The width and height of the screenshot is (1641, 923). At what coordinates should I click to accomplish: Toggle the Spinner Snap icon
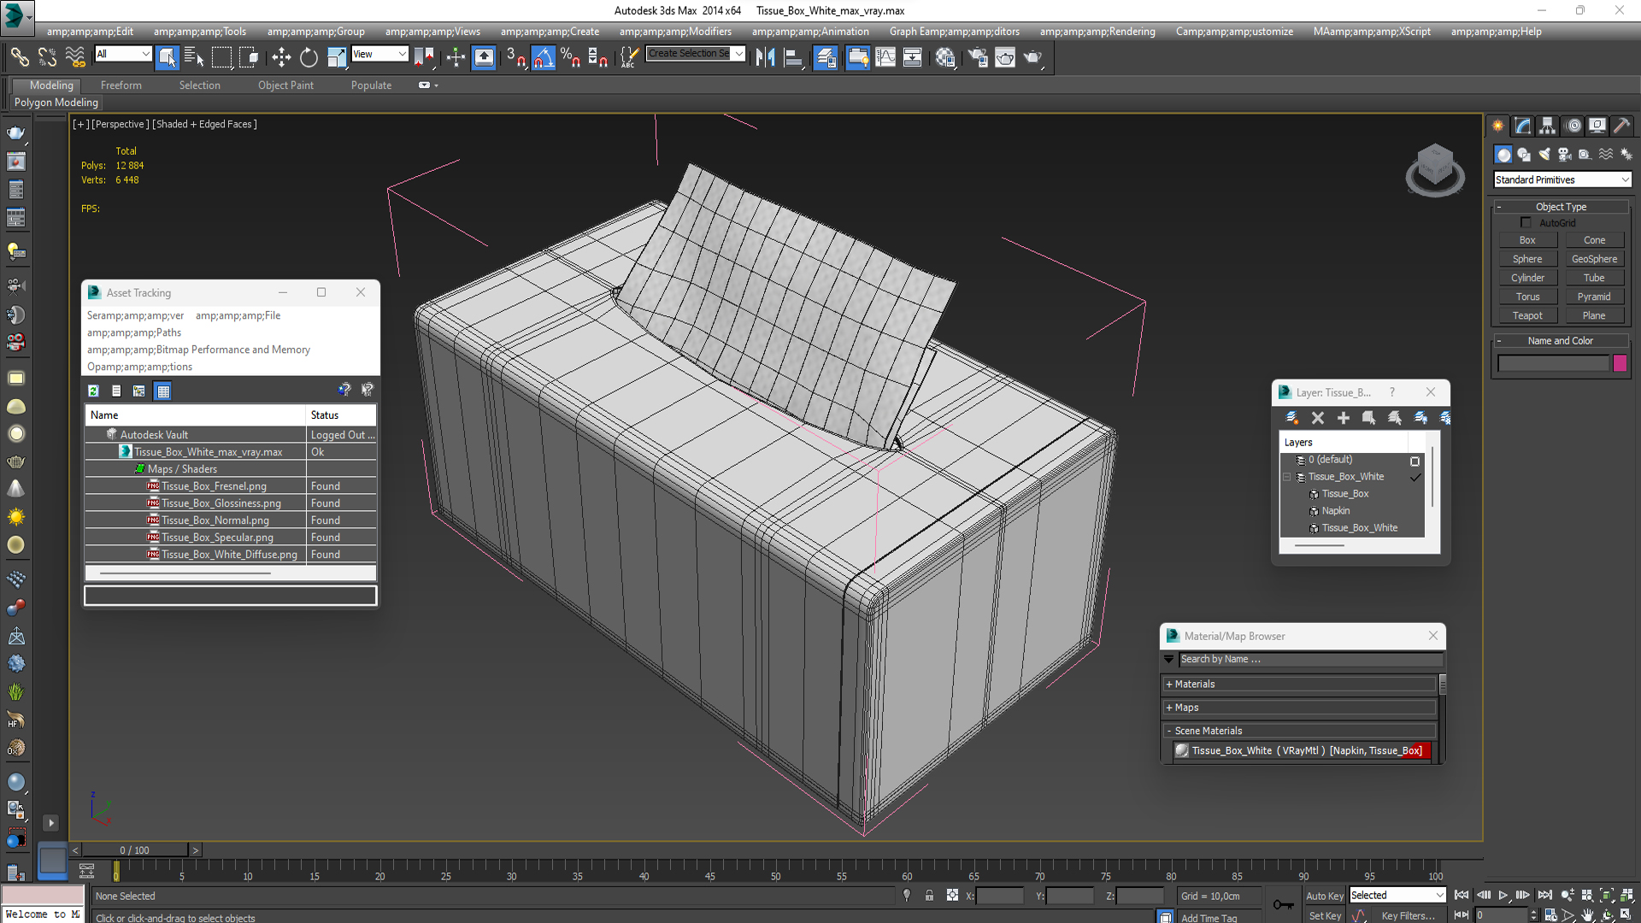click(597, 57)
